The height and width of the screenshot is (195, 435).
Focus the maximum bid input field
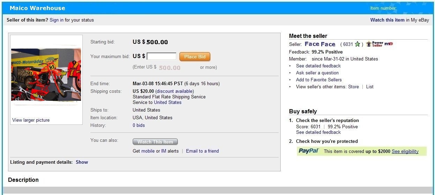tap(161, 56)
